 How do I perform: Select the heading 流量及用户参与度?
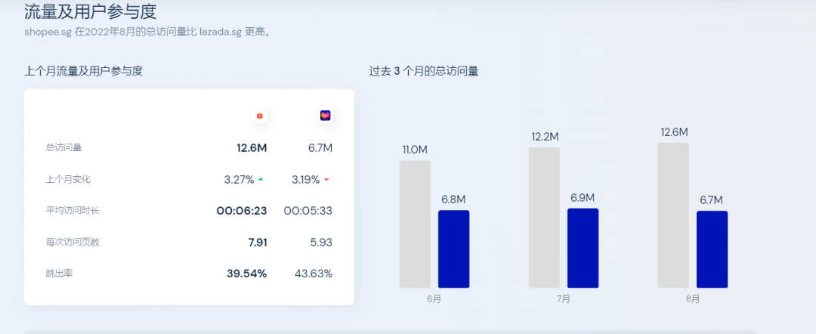91,11
